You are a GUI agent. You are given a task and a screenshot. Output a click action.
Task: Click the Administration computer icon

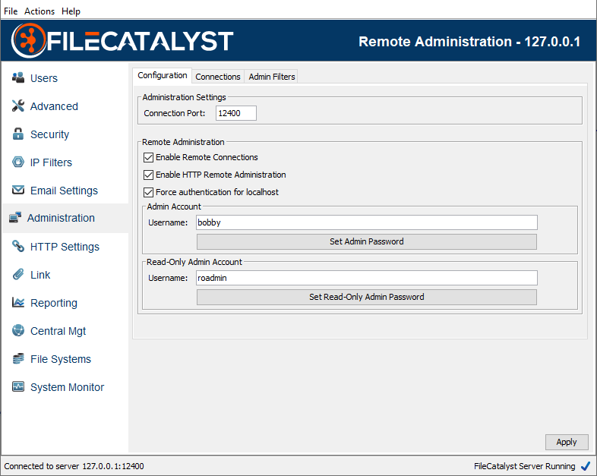[15, 218]
